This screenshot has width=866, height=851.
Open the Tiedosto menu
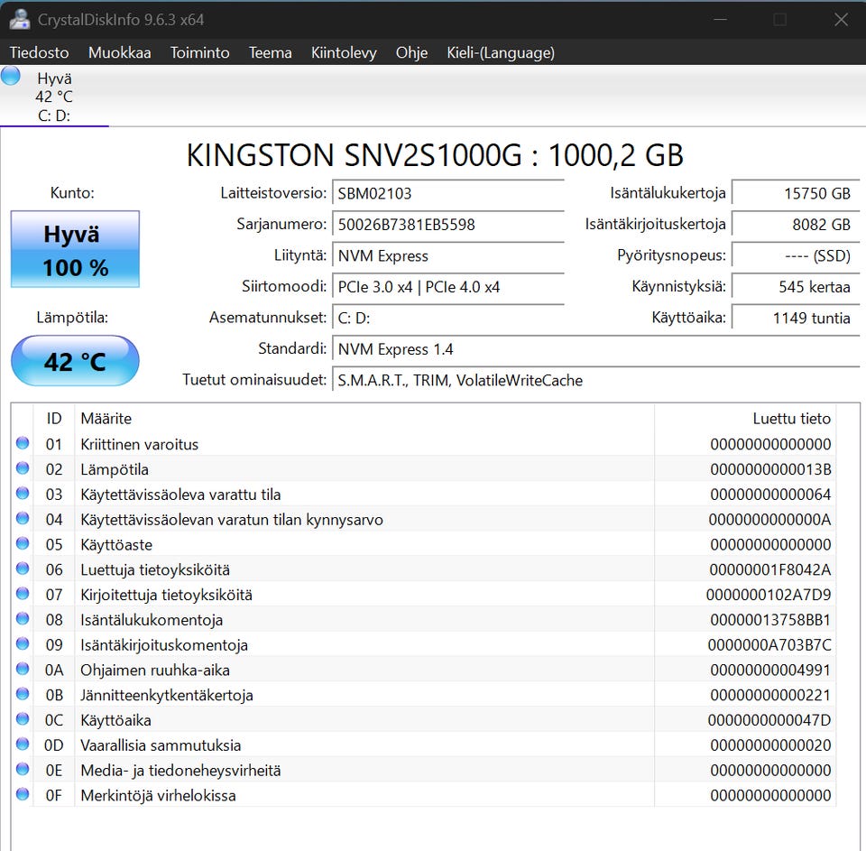40,52
